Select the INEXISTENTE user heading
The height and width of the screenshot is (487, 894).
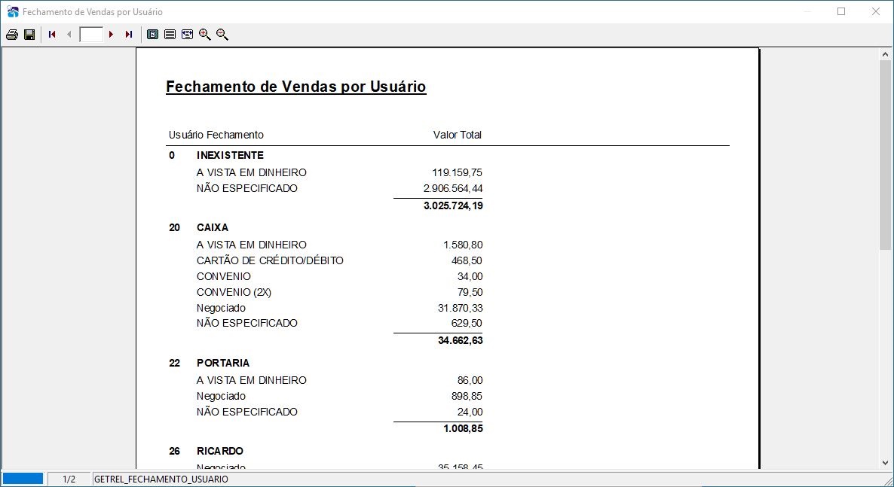point(230,155)
